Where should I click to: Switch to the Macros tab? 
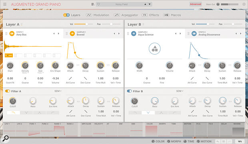click(x=172, y=15)
